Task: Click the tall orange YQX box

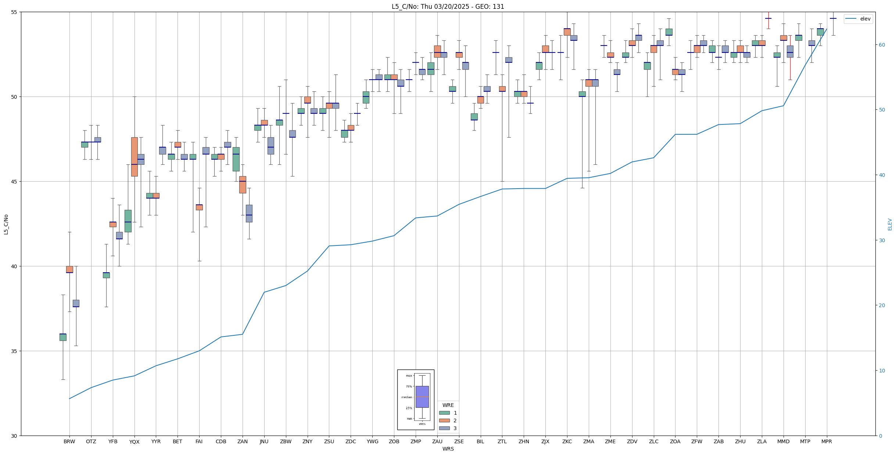Action: pos(134,157)
